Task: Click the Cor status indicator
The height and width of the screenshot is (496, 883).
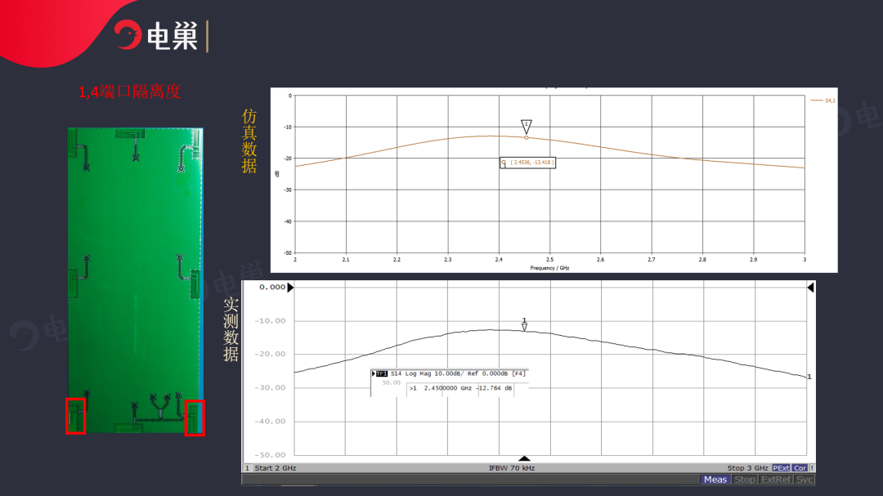Action: pyautogui.click(x=800, y=468)
